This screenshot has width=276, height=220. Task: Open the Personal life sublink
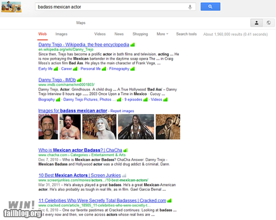click(x=91, y=69)
